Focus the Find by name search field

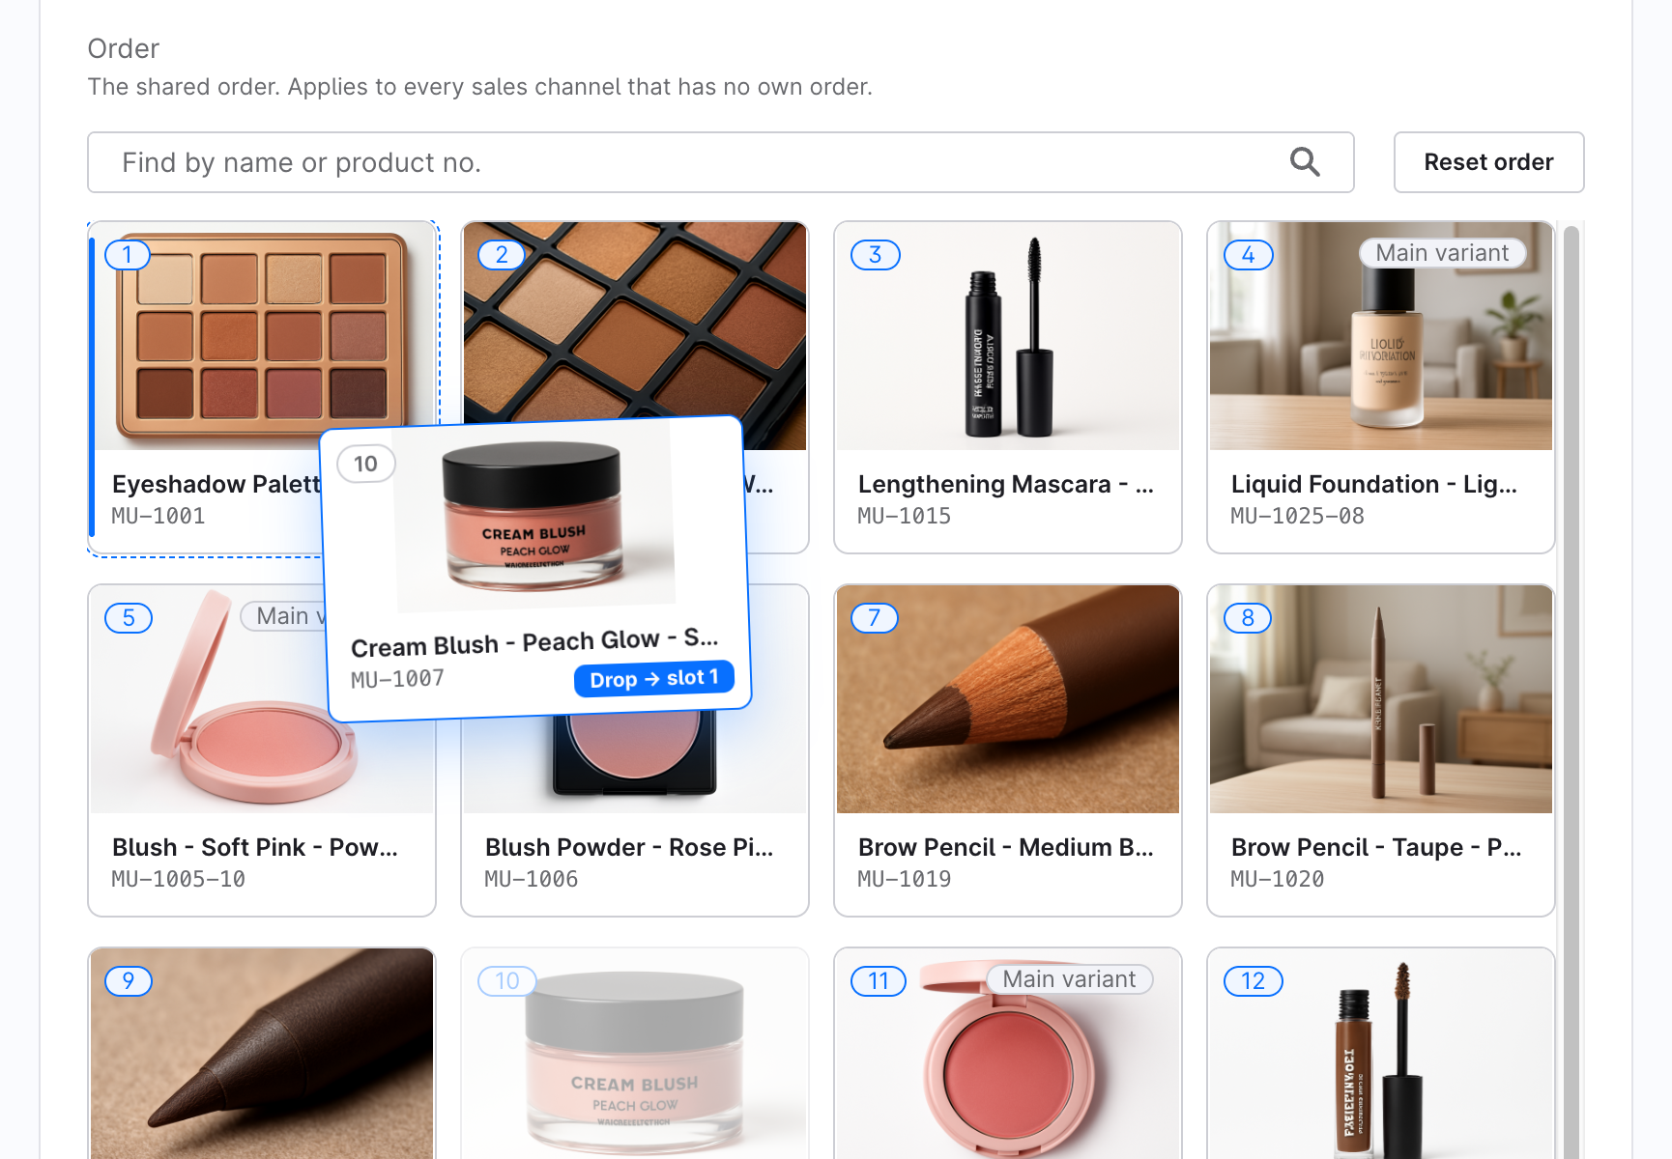tap(720, 162)
